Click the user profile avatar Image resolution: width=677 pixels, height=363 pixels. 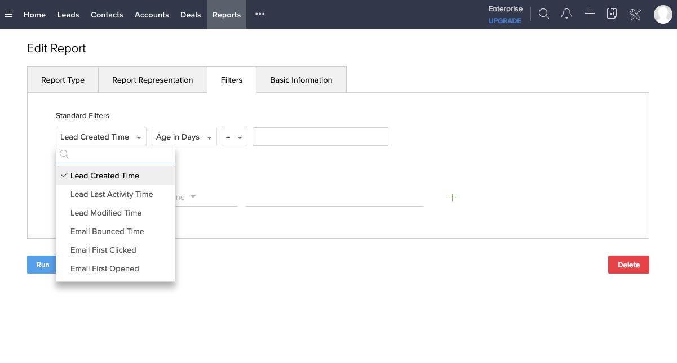coord(663,14)
